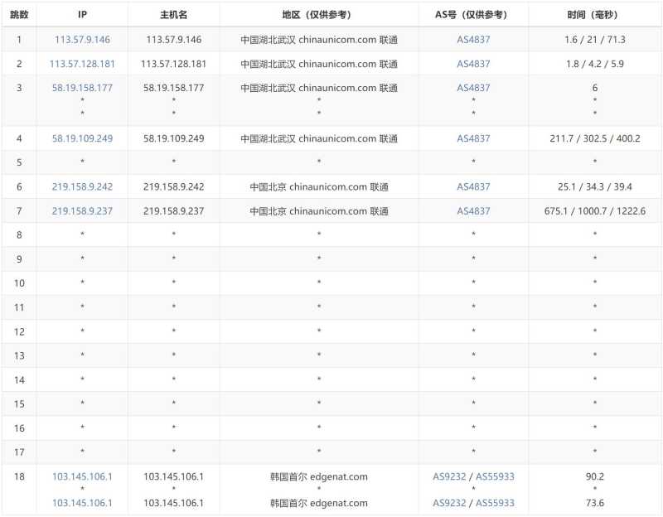This screenshot has width=663, height=517.
Task: Open the IP link 113.57.9.146
Action: tap(85, 39)
